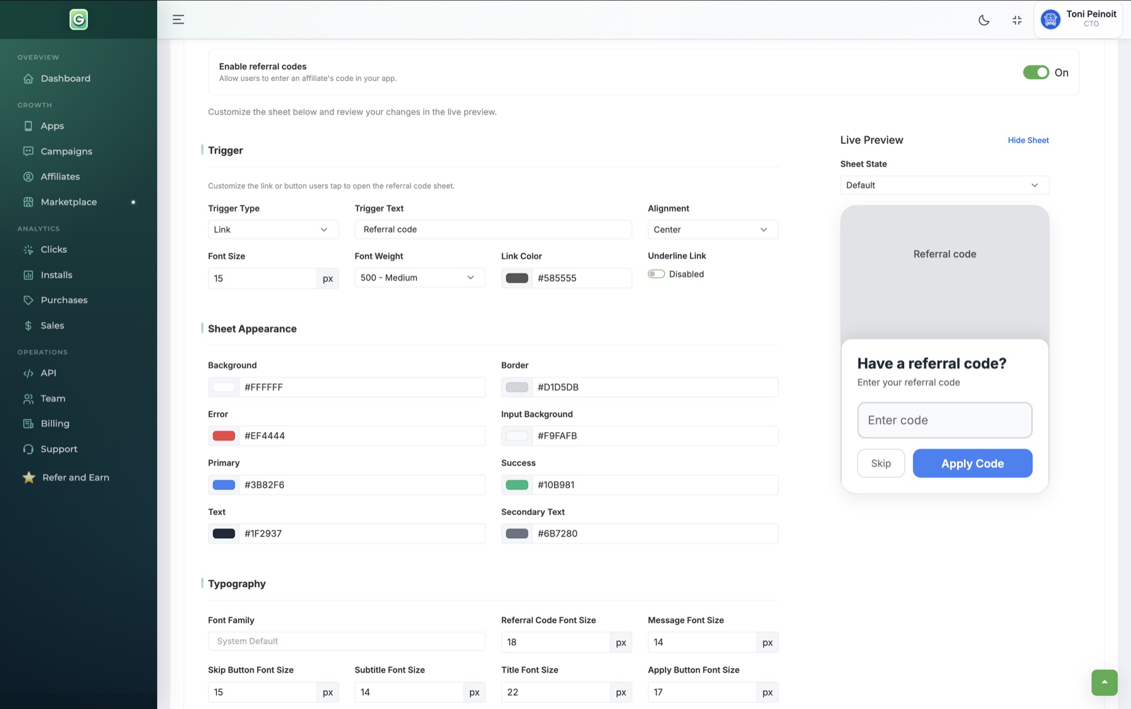Click the Trigger Text input field
The height and width of the screenshot is (709, 1131).
click(x=493, y=229)
